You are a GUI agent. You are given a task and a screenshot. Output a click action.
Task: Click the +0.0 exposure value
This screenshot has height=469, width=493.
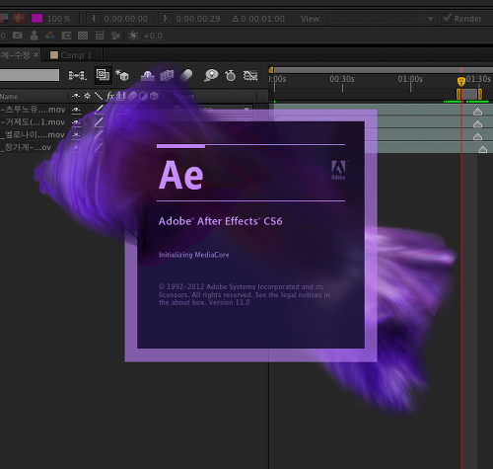coord(153,36)
